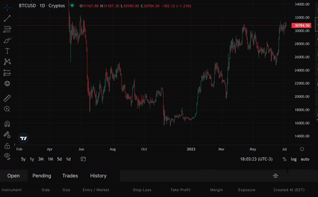Open the chart patterns tool
The height and width of the screenshot is (197, 318).
click(7, 62)
